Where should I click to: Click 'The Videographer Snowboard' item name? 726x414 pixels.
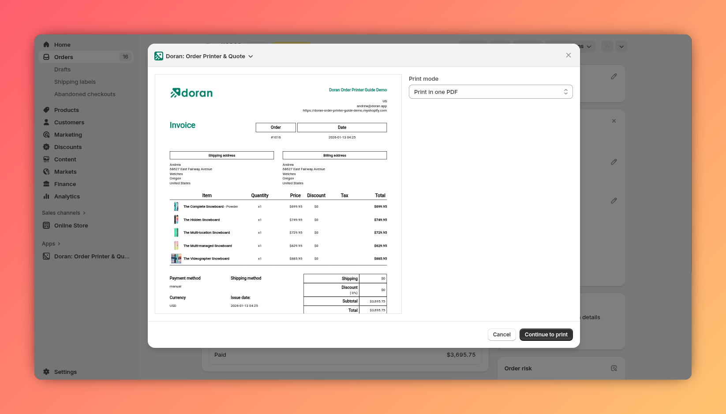[x=206, y=259]
